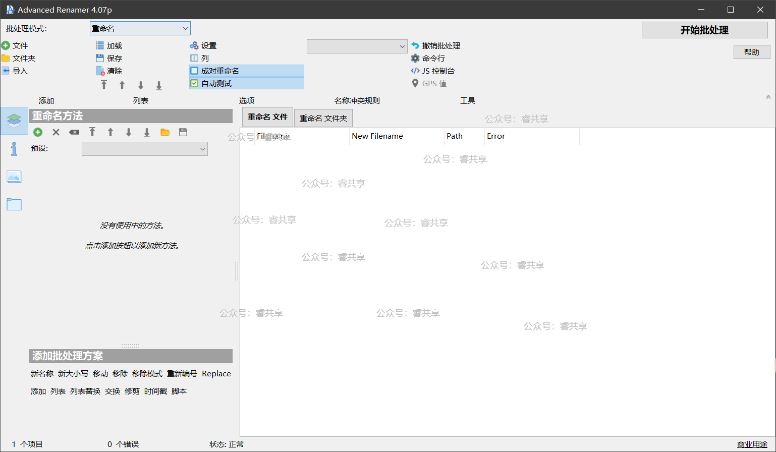The image size is (776, 452).
Task: Move list item up one arrow
Action: click(122, 85)
